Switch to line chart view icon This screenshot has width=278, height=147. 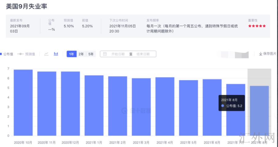point(46,54)
